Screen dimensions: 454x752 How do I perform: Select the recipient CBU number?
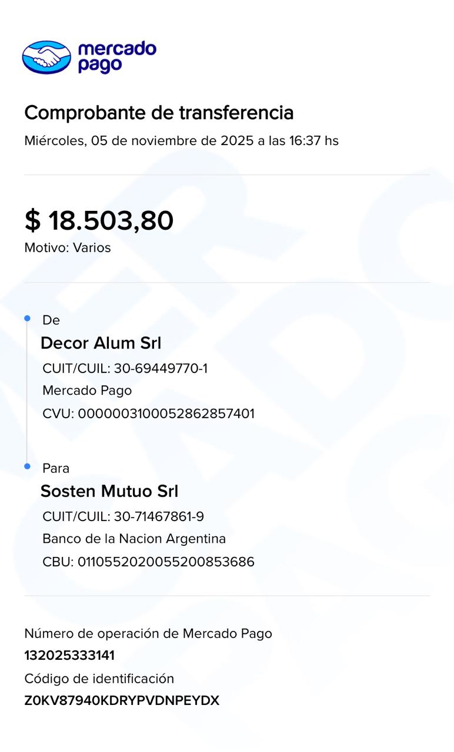148,562
